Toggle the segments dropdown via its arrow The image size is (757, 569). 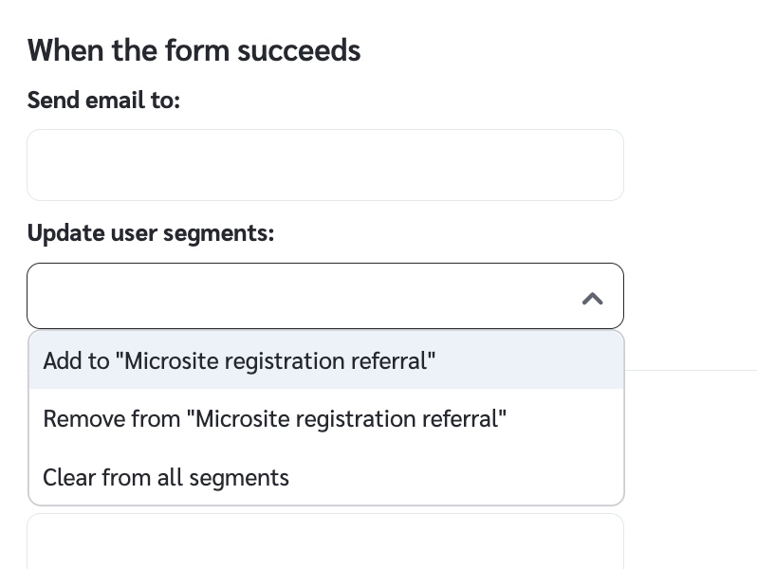coord(592,298)
